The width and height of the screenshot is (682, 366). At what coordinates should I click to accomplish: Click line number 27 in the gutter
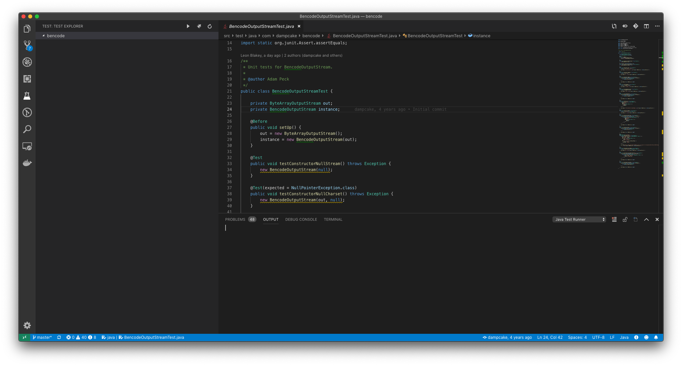pos(230,127)
